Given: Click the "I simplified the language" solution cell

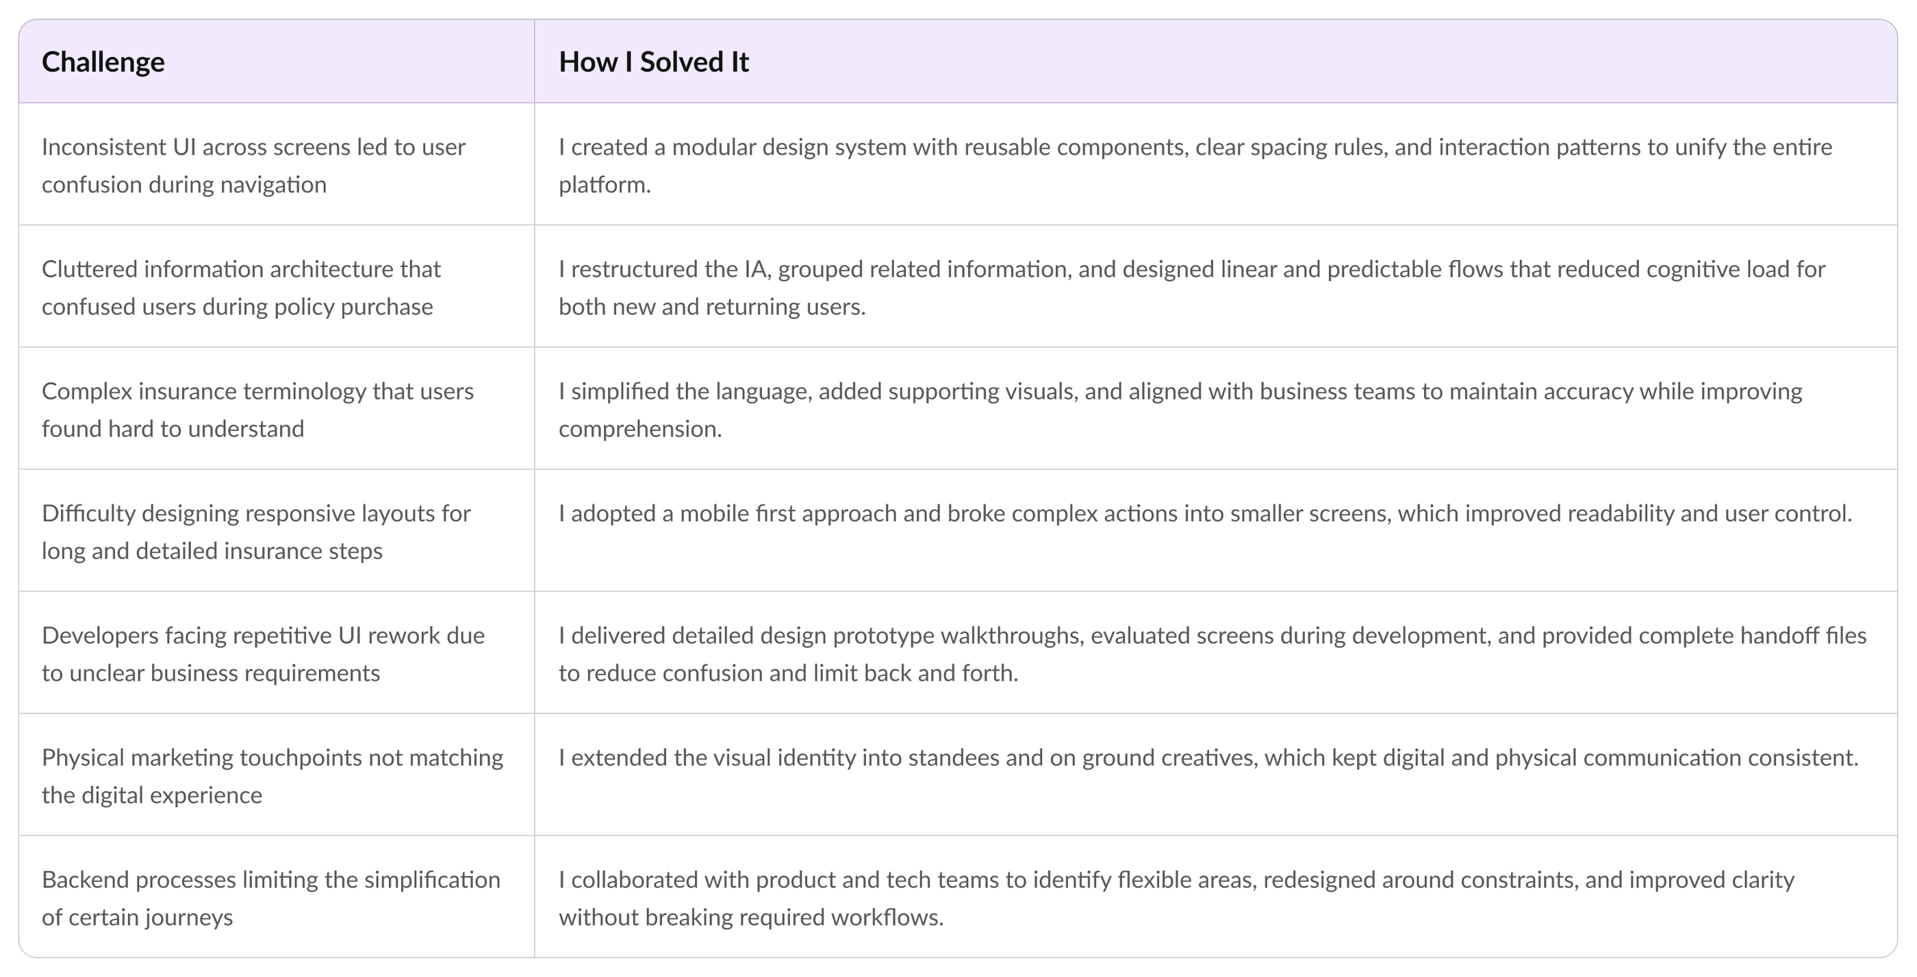Looking at the screenshot, I should click(1180, 409).
